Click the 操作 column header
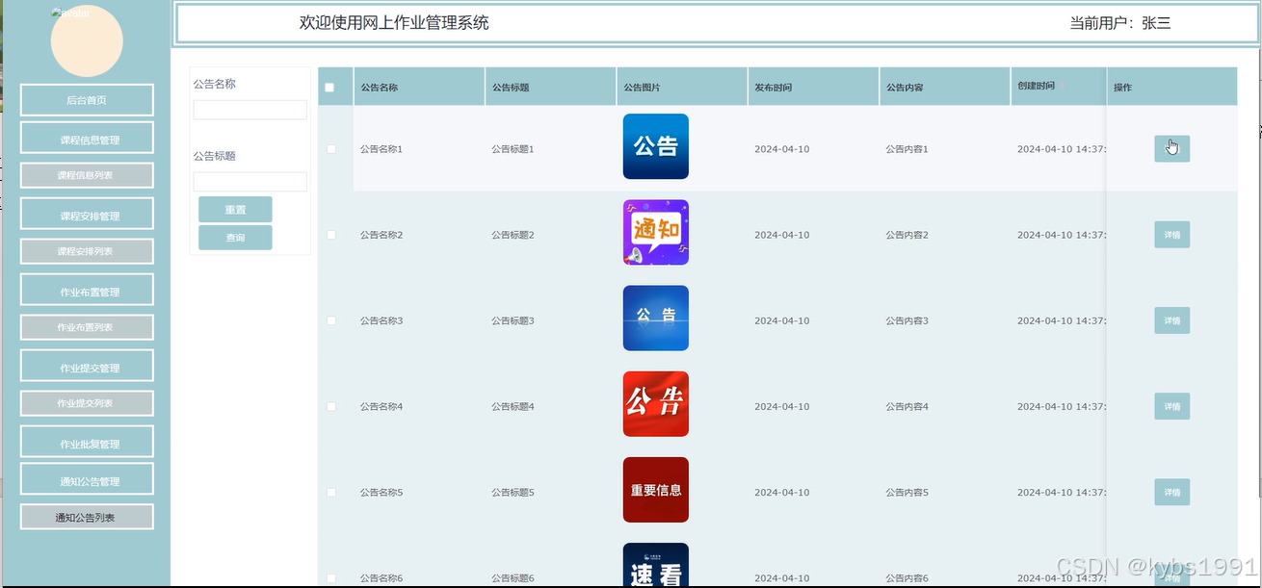 pos(1171,87)
